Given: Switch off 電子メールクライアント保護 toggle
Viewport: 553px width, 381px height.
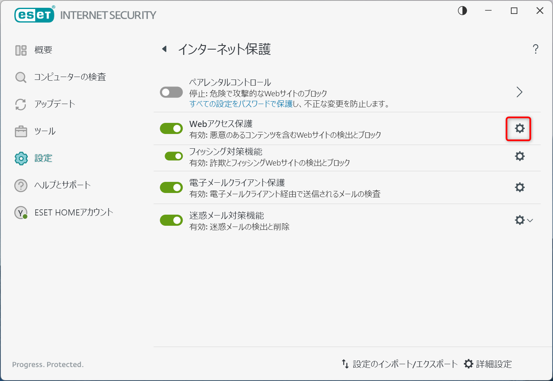Looking at the screenshot, I should click(171, 187).
